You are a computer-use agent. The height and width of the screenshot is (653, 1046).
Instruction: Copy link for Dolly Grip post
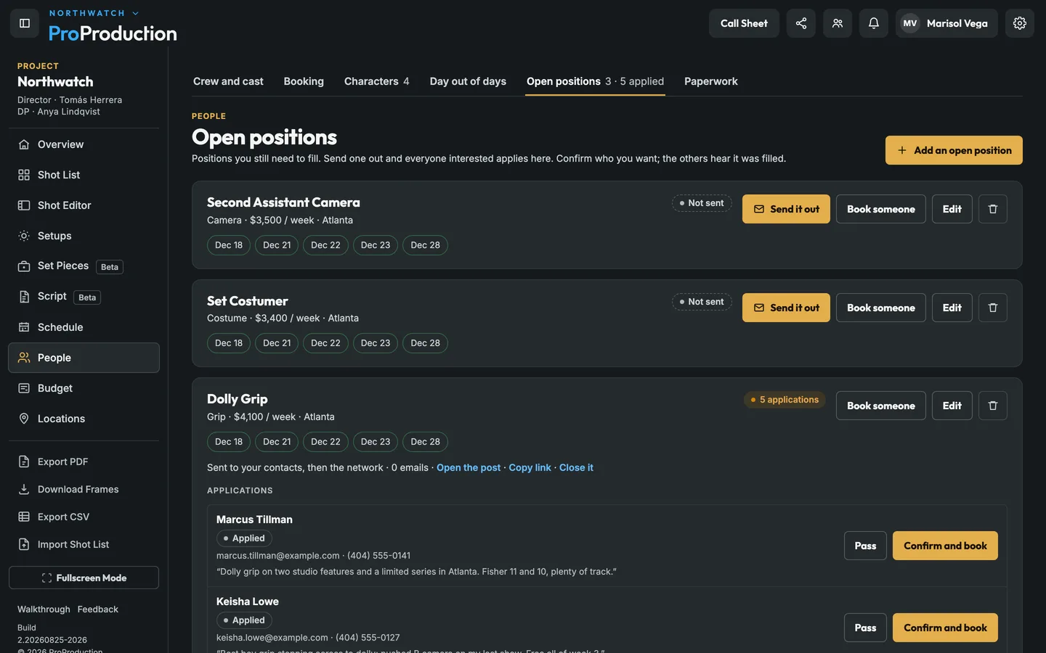[x=530, y=468]
